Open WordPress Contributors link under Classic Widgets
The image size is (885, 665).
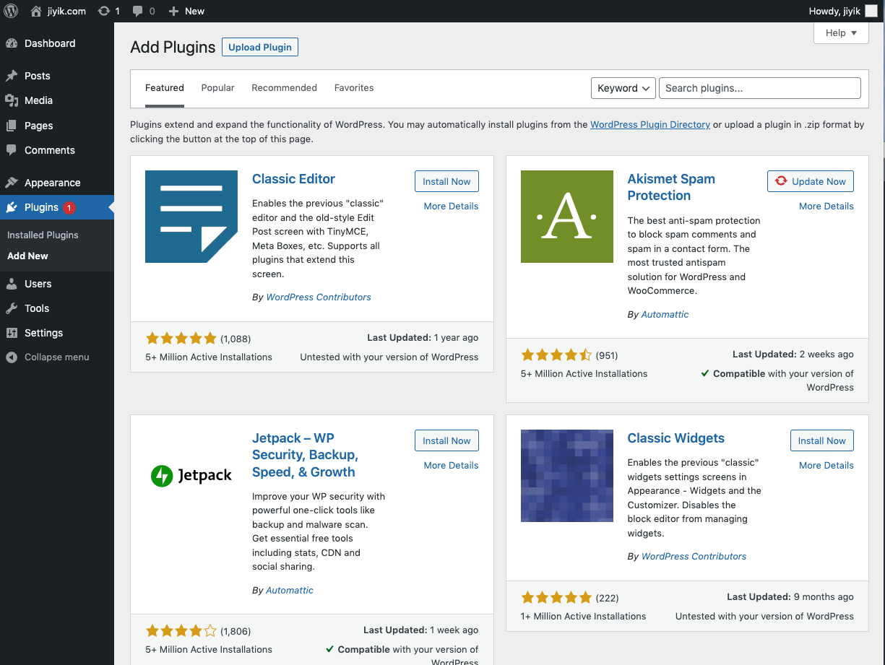pyautogui.click(x=694, y=556)
